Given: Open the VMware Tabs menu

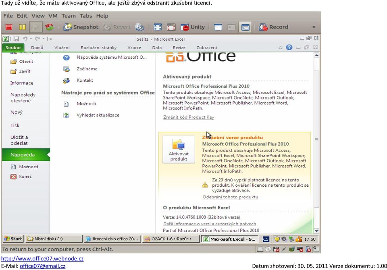Looking at the screenshot, I should click(x=86, y=16).
